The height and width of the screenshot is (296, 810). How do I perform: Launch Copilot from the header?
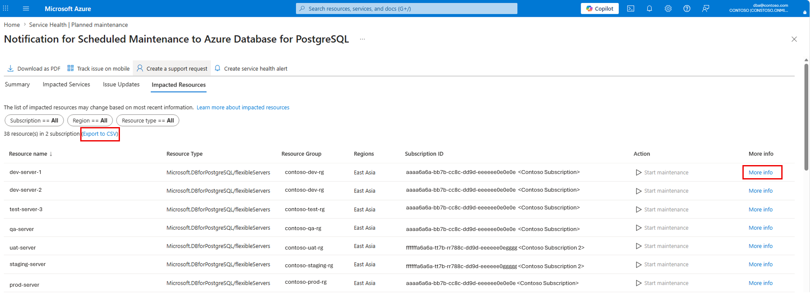click(600, 8)
